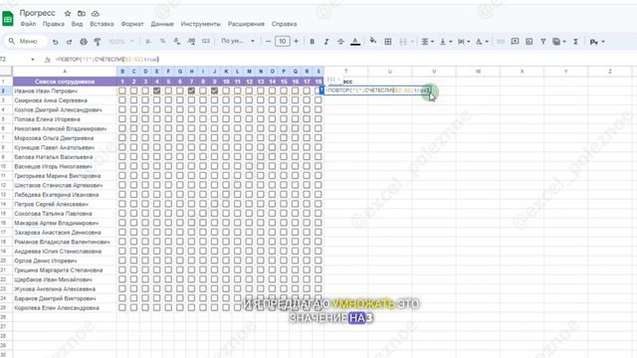The width and height of the screenshot is (637, 358).
Task: Open the Правка menu
Action: click(53, 24)
